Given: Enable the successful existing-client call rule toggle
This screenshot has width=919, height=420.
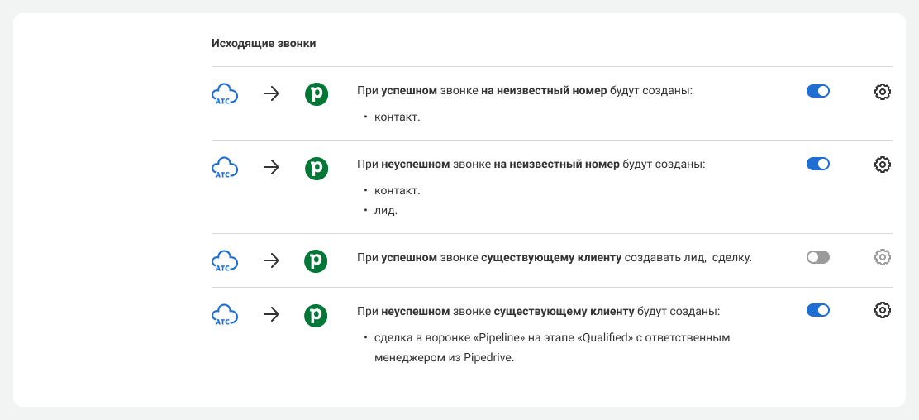Looking at the screenshot, I should (x=817, y=257).
